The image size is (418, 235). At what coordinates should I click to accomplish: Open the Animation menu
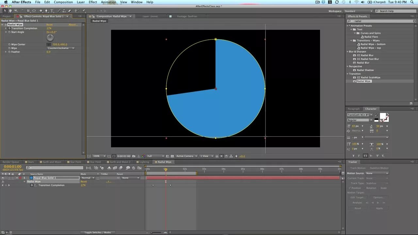[108, 2]
